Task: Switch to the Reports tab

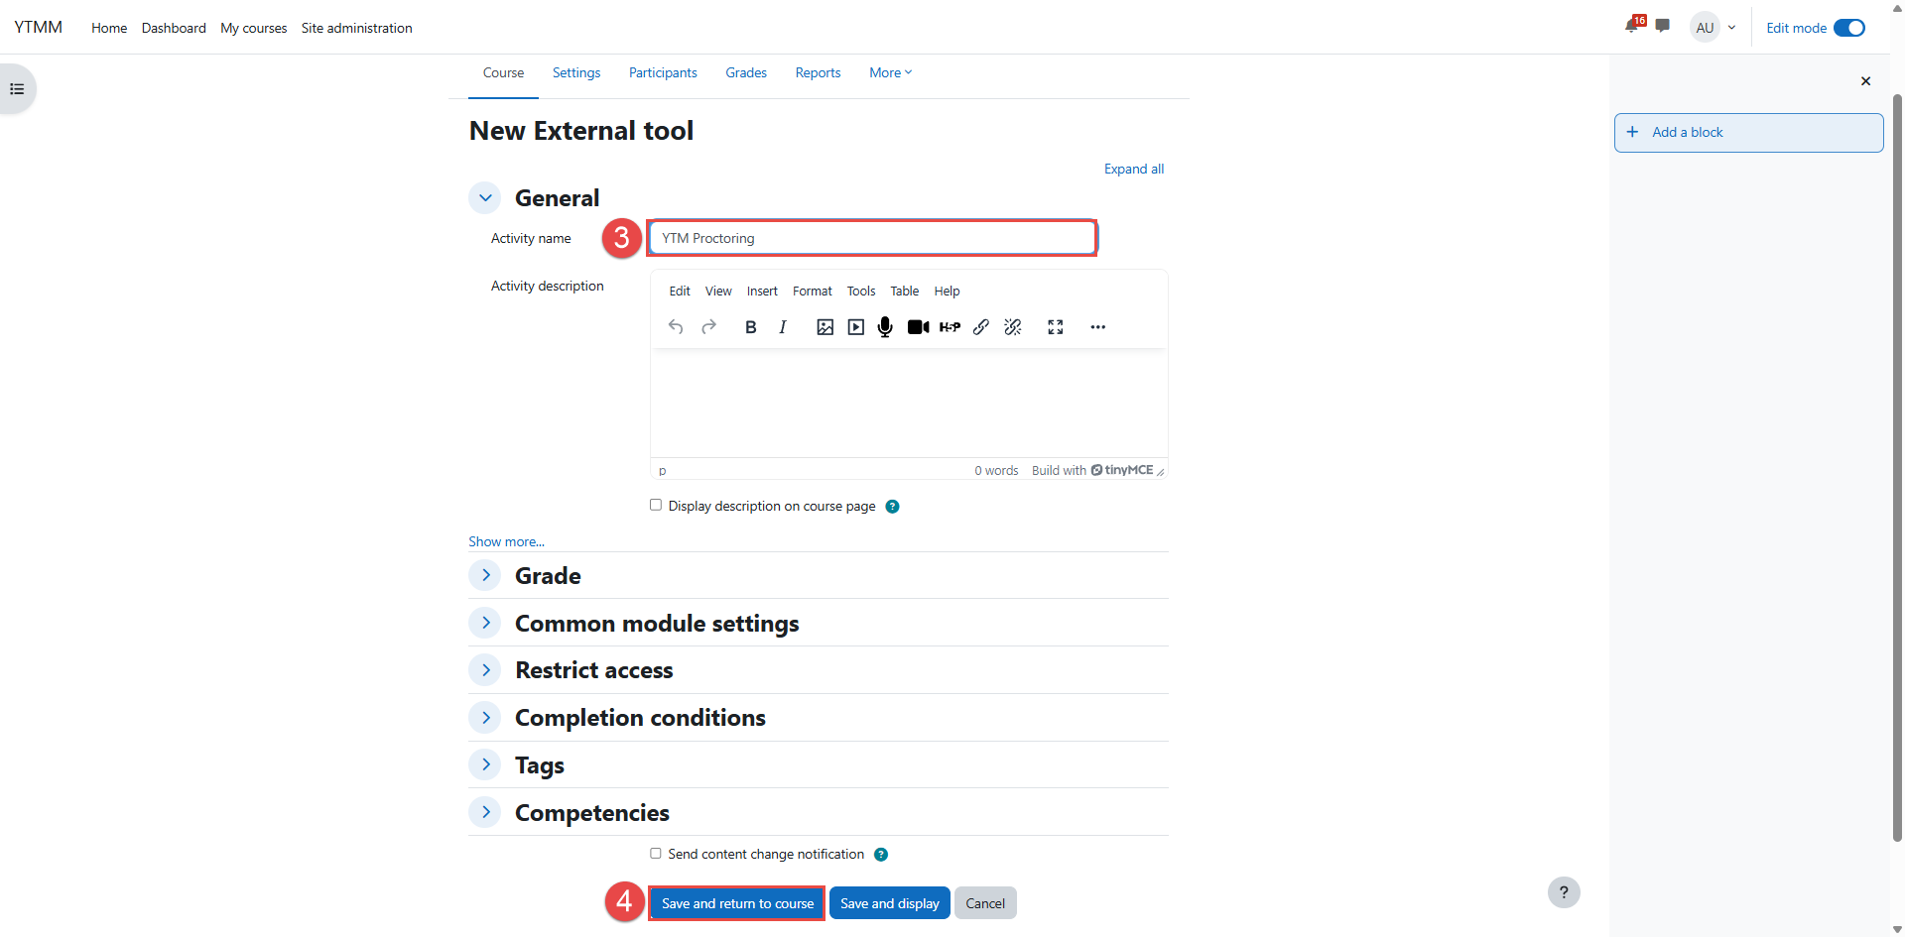Action: pyautogui.click(x=818, y=72)
